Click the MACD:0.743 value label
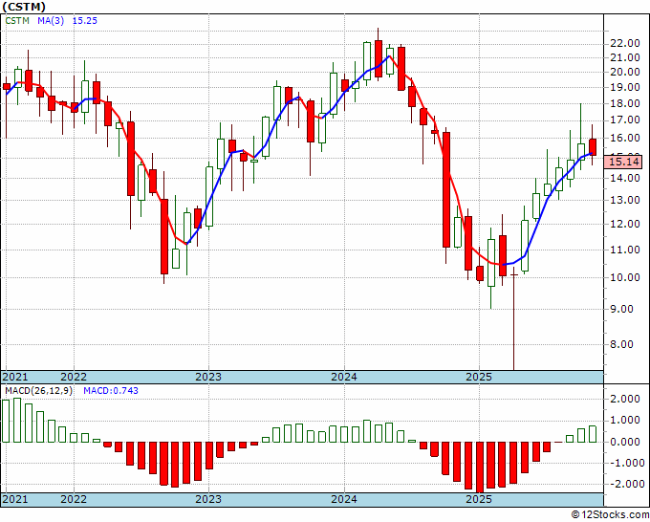The image size is (650, 522). (x=111, y=391)
